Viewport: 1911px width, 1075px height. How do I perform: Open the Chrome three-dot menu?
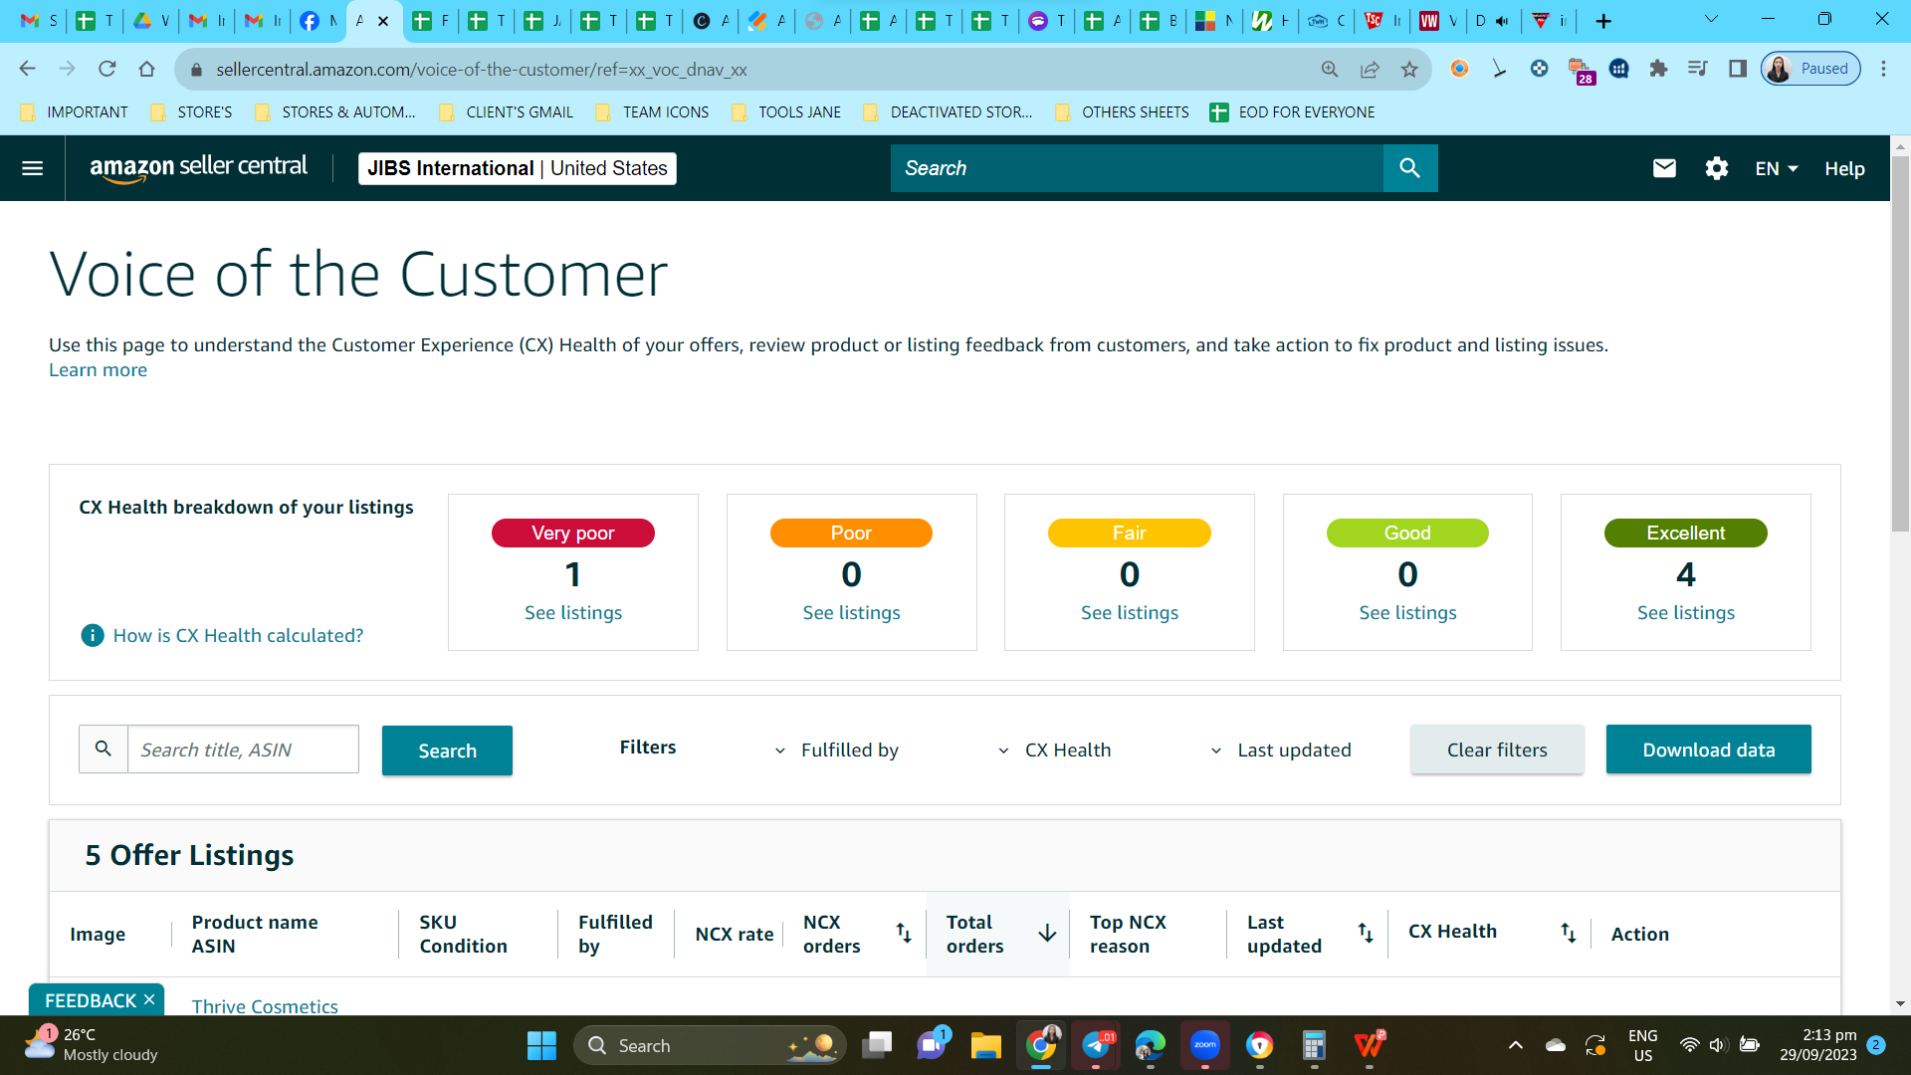(x=1883, y=69)
